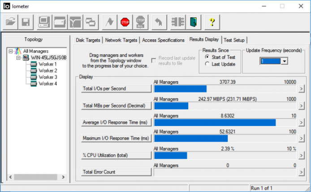This screenshot has width=311, height=192.
Task: Open the Update Frequency dropdown arrow
Action: click(x=284, y=61)
